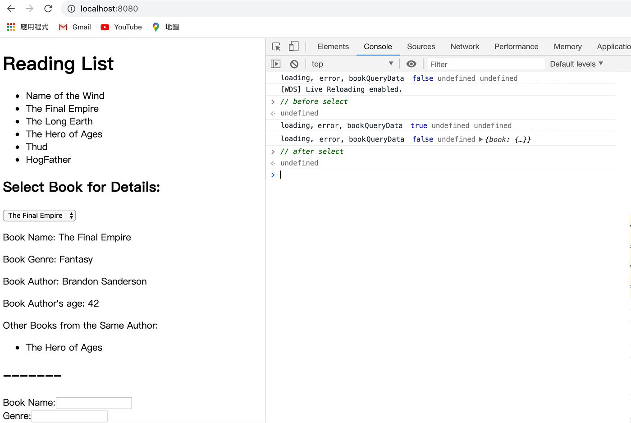Switch to the Elements tab

point(333,46)
